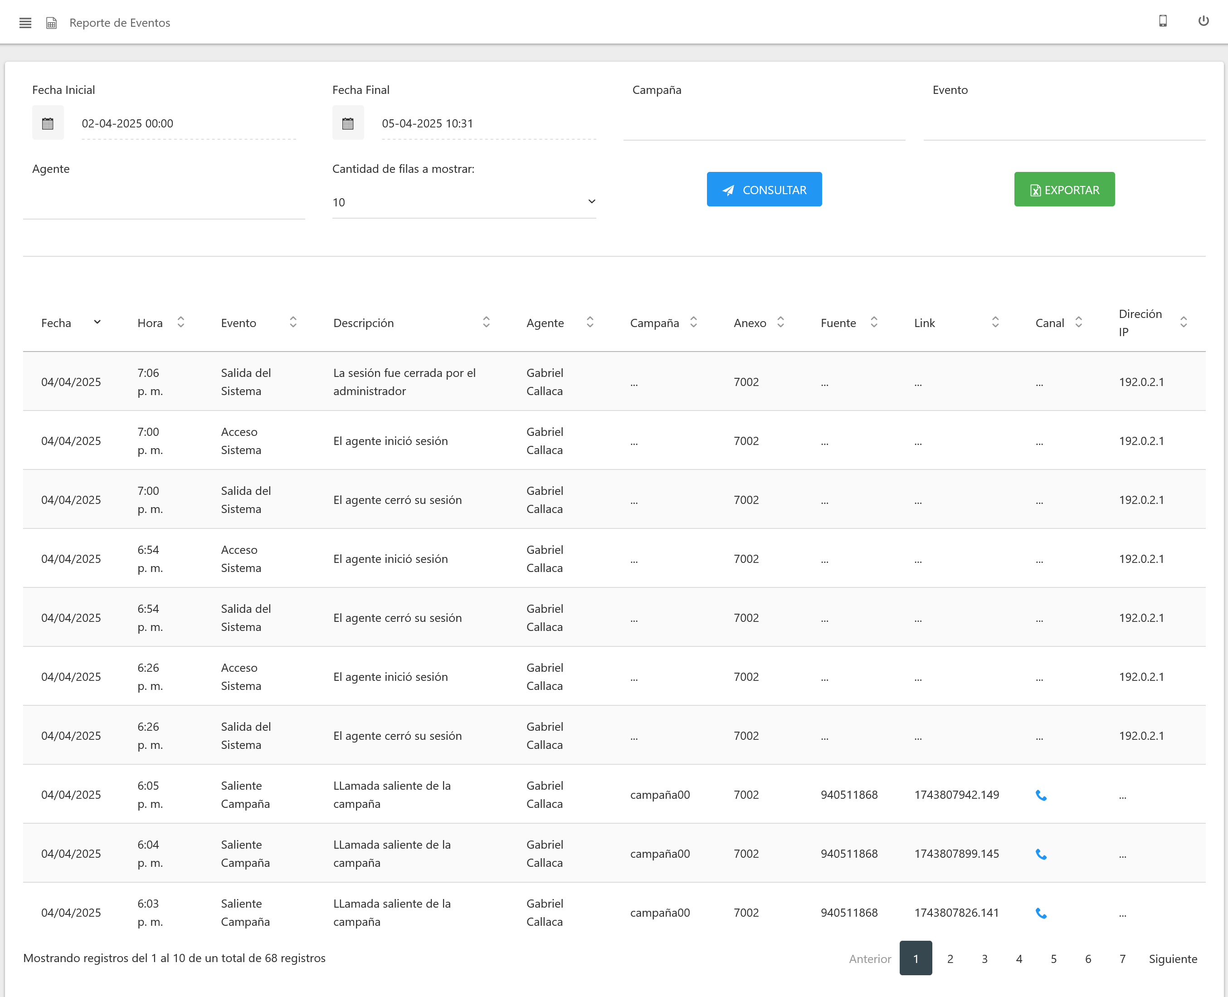Image resolution: width=1228 pixels, height=997 pixels.
Task: Click the Agente filter input field
Action: 164,203
